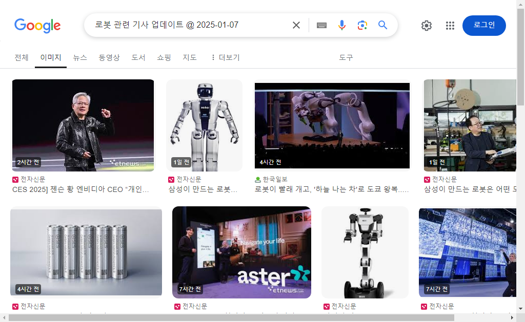
Task: Open Google Lens image search
Action: point(362,25)
